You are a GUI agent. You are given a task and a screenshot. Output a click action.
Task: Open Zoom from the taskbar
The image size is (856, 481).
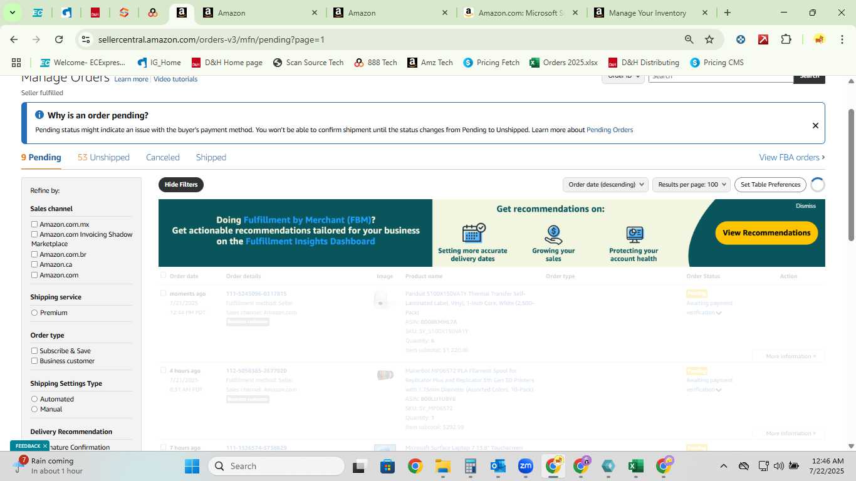pyautogui.click(x=526, y=466)
